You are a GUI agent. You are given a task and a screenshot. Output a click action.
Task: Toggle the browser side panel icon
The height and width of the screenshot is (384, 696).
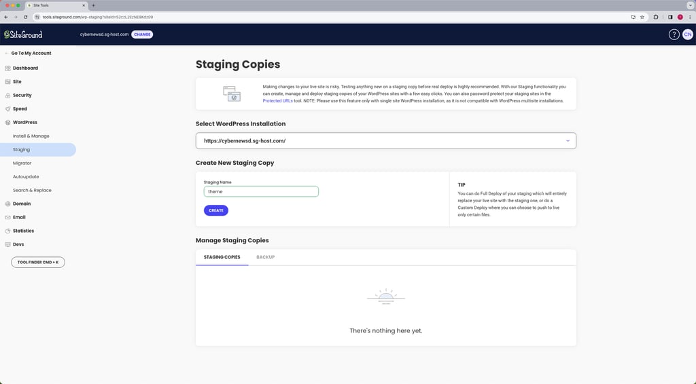670,17
